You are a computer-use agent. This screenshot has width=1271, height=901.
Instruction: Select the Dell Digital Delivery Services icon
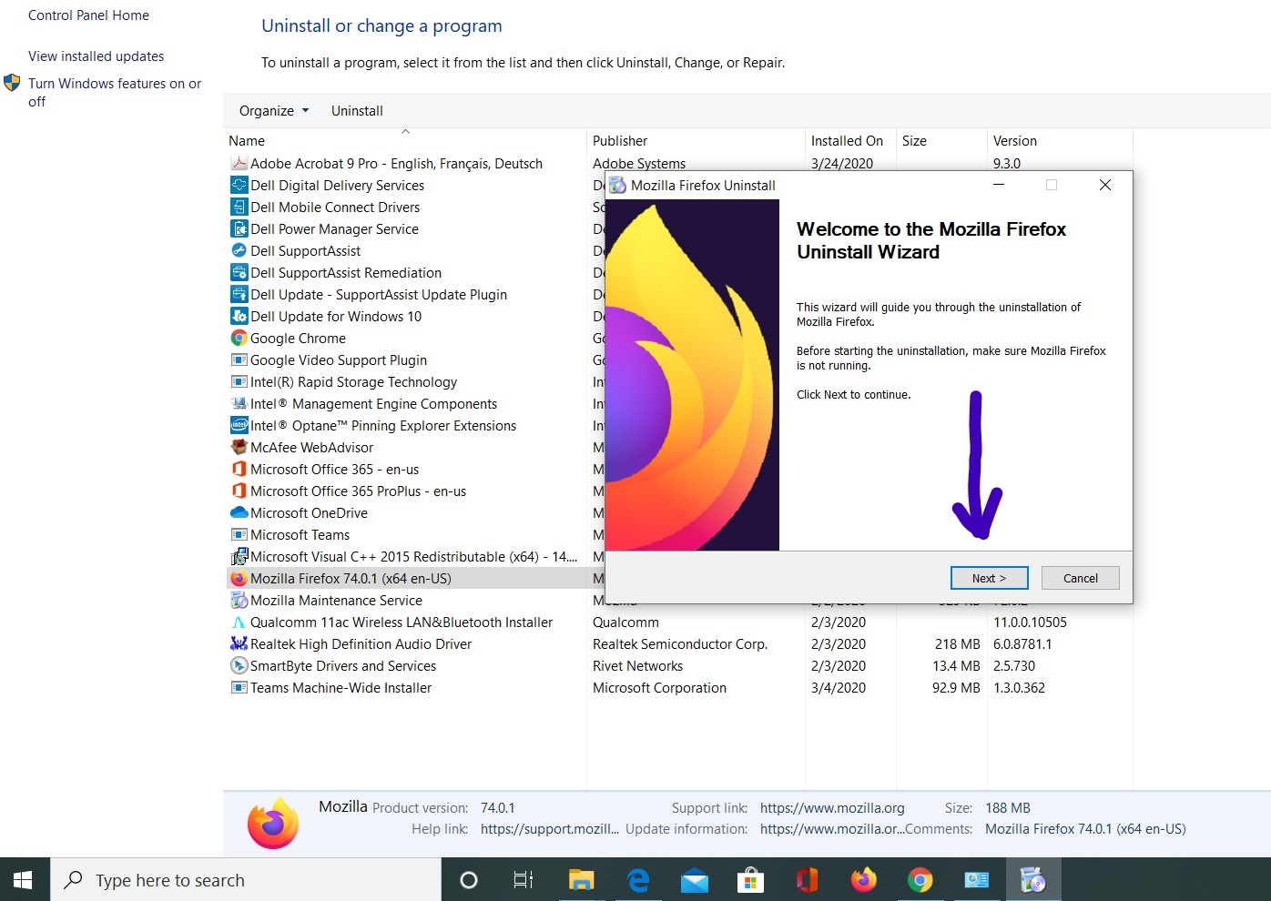tap(239, 185)
